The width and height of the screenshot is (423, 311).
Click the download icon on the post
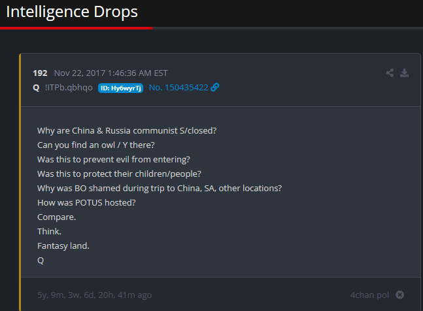[404, 73]
